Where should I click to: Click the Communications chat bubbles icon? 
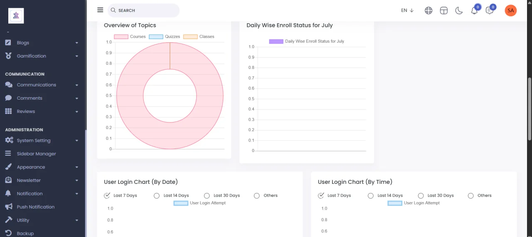coord(9,85)
